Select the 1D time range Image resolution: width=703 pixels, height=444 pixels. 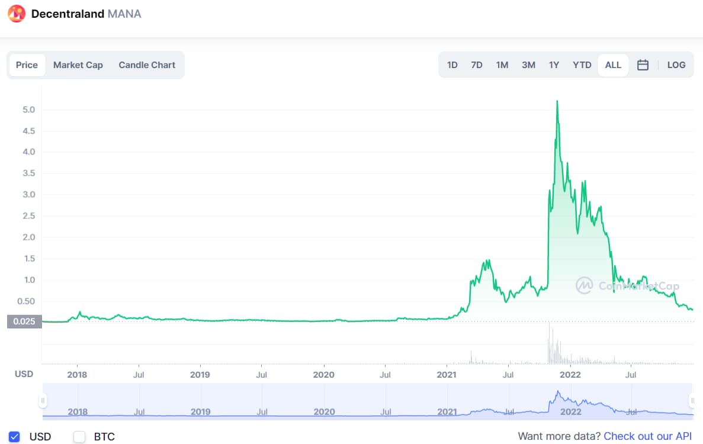tap(452, 65)
